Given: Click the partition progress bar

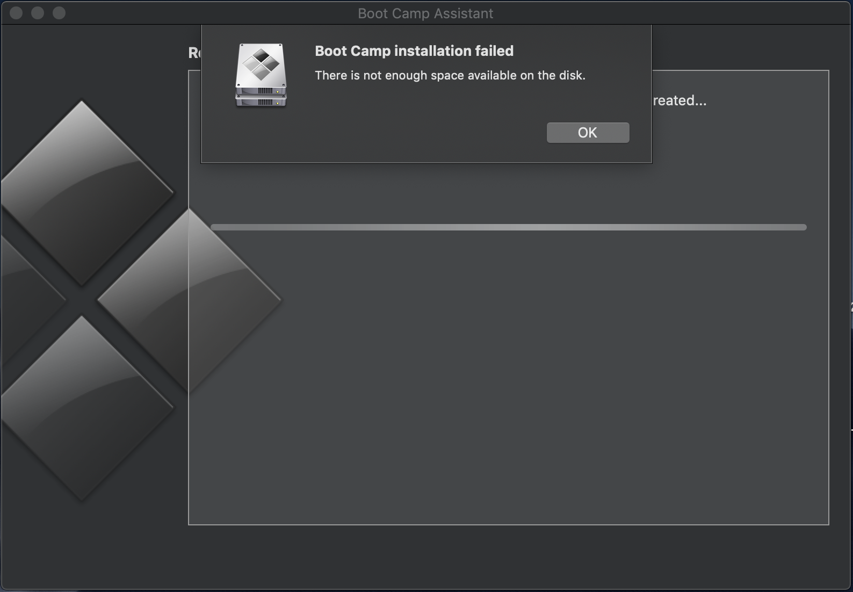Looking at the screenshot, I should 509,227.
